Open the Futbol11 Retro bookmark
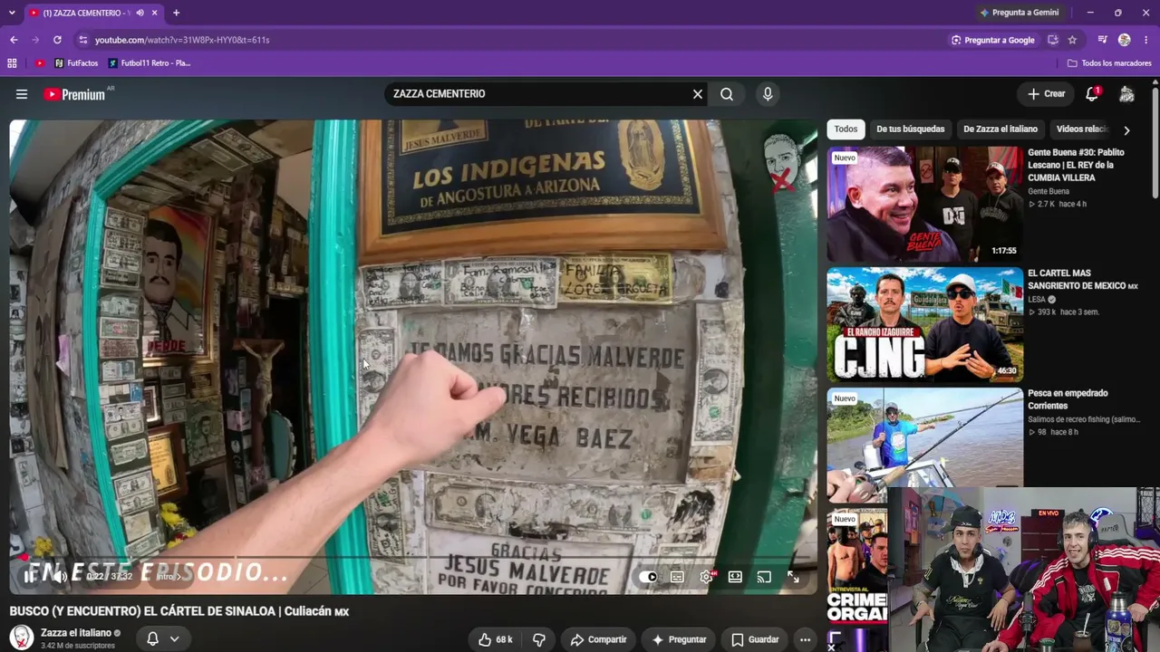The width and height of the screenshot is (1160, 652). [x=149, y=63]
